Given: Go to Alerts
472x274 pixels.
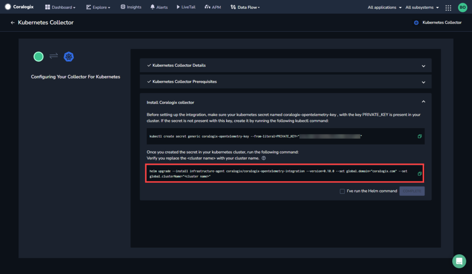Looking at the screenshot, I should click(x=159, y=7).
